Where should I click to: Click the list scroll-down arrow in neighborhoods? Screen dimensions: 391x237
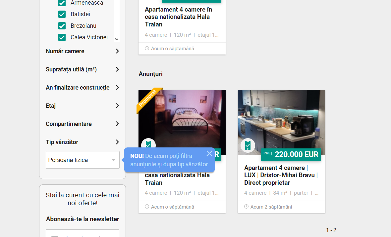pos(116,39)
